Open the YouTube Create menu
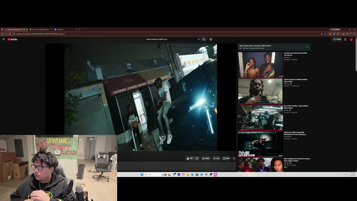 337,39
